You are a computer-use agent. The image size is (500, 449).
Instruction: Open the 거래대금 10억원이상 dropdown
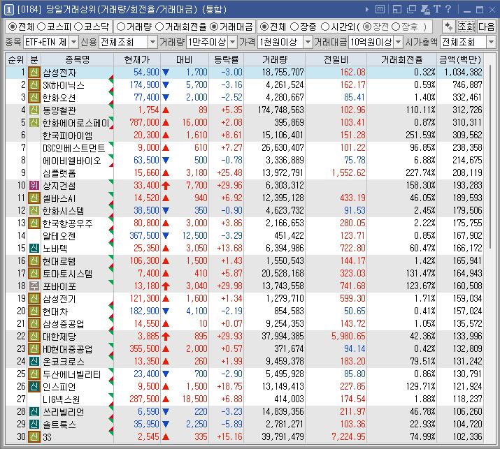(x=399, y=42)
